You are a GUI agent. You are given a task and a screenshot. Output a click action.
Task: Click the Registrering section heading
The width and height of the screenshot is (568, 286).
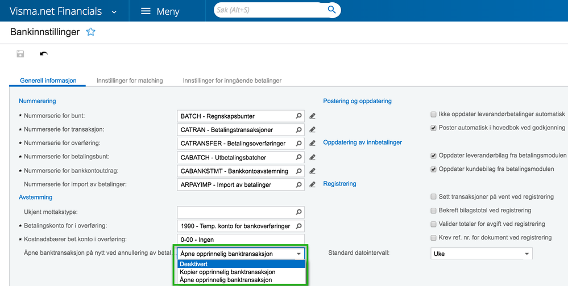tap(339, 184)
